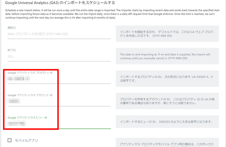Focus the Google アナリティクス ビュー ID field

(59, 124)
